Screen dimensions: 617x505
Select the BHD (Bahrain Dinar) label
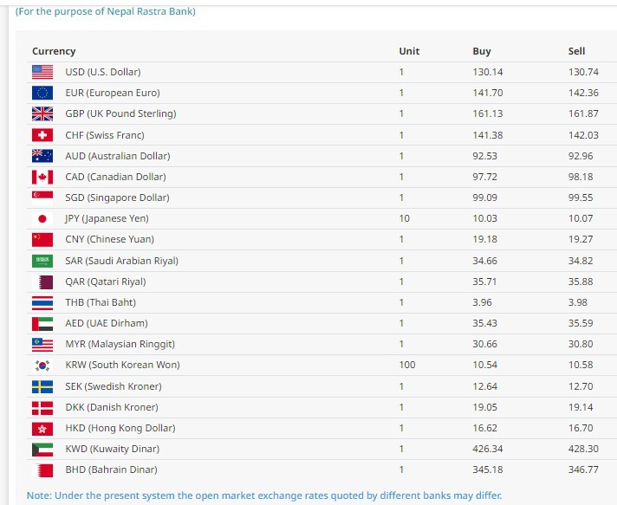coord(112,469)
